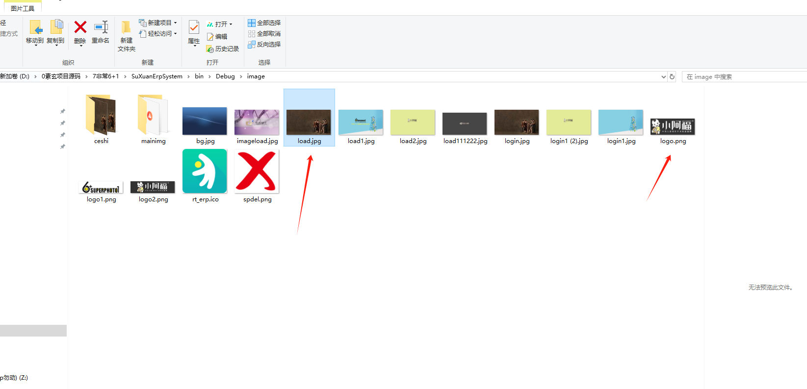This screenshot has width=807, height=389.
Task: Click the Rename (重命名) icon
Action: 101,27
